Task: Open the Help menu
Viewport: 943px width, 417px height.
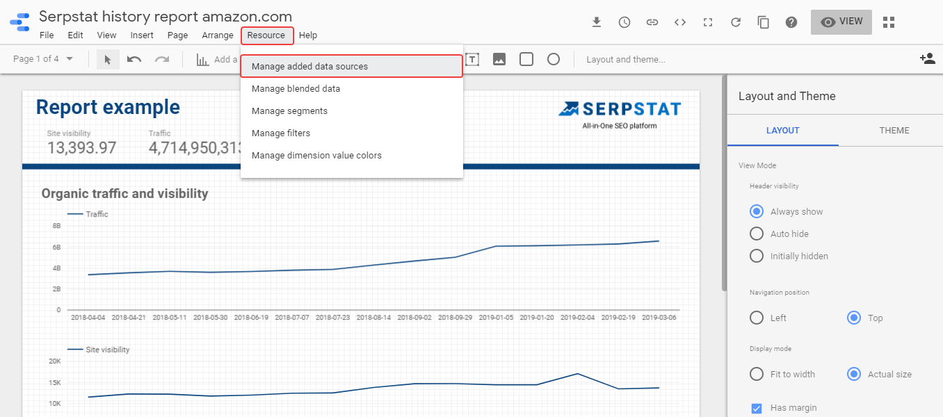Action: pos(308,35)
